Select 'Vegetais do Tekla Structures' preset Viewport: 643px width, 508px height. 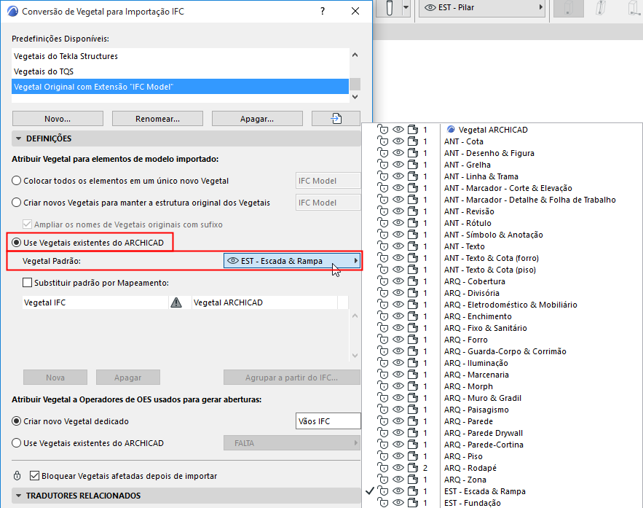(180, 56)
